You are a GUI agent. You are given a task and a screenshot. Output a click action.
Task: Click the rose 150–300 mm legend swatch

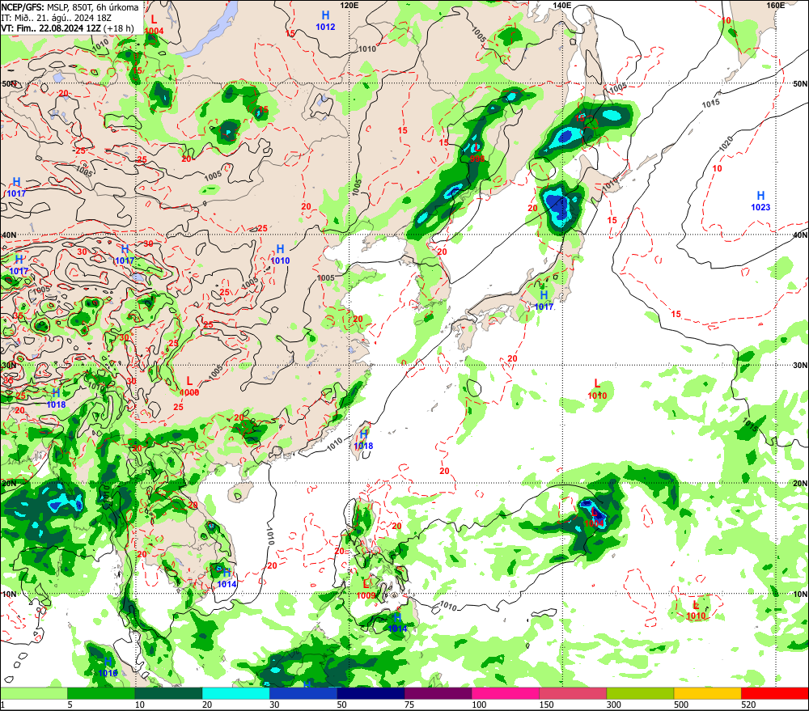[573, 693]
